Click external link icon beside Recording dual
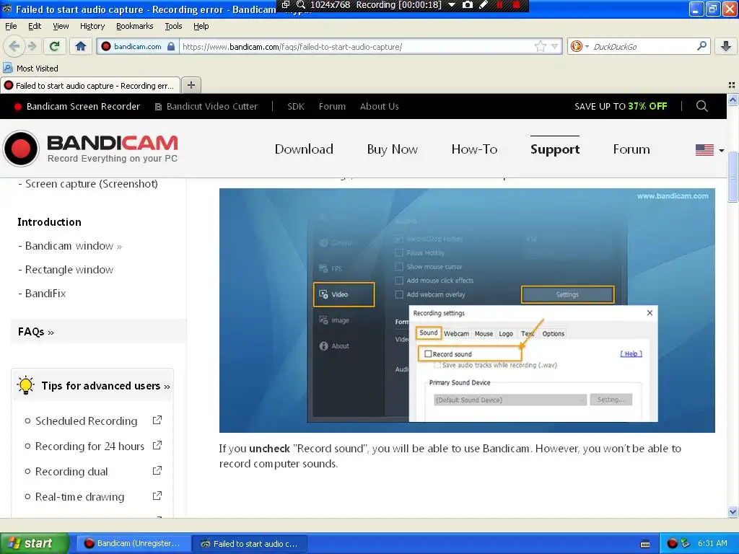 pos(157,470)
